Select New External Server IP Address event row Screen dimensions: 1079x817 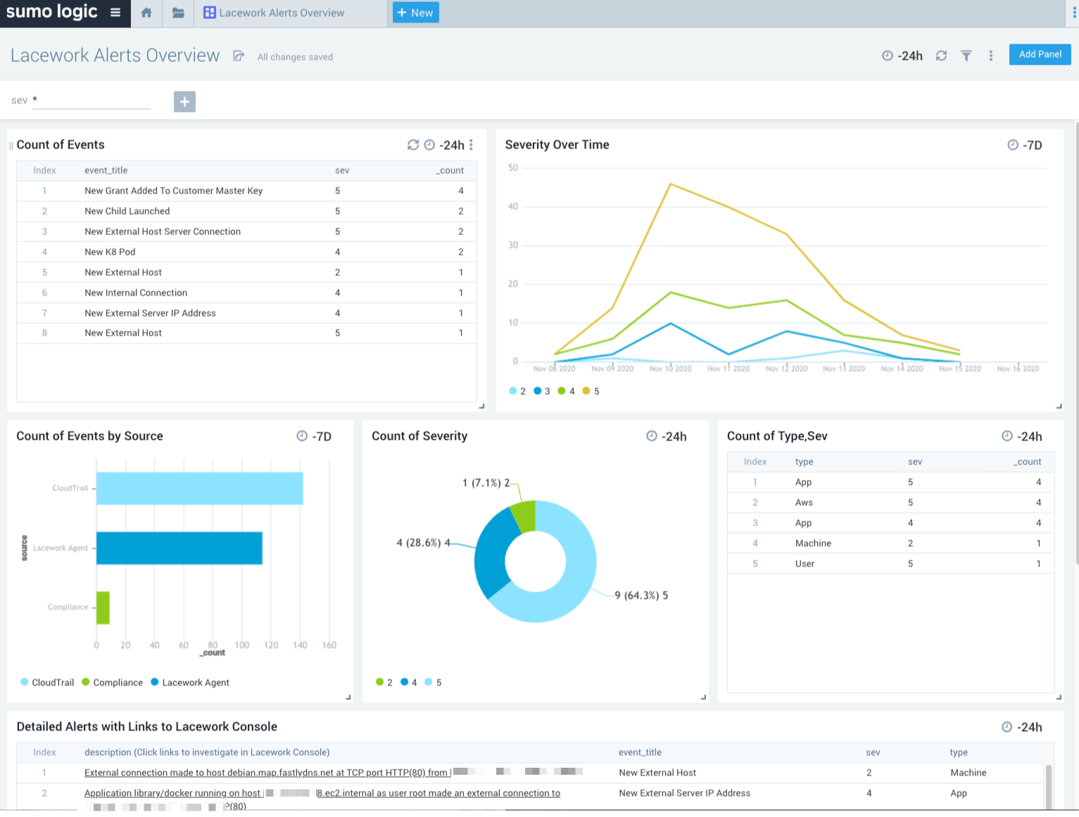[x=246, y=313]
